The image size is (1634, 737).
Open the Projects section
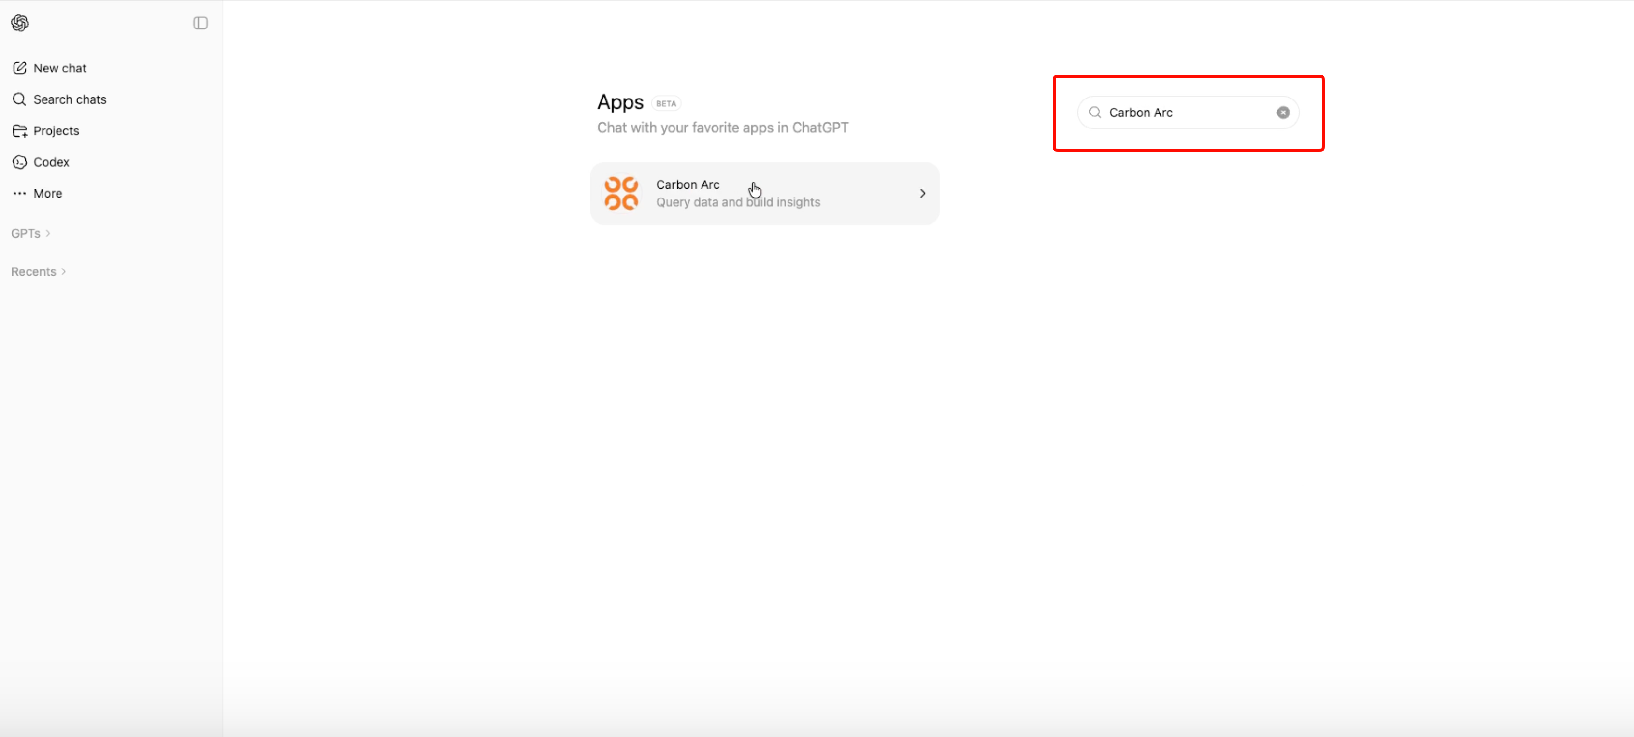tap(46, 131)
